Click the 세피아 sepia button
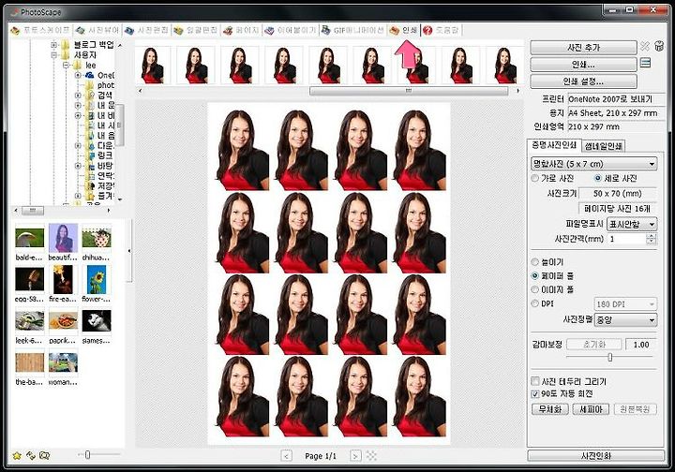The height and width of the screenshot is (472, 675). [x=591, y=409]
